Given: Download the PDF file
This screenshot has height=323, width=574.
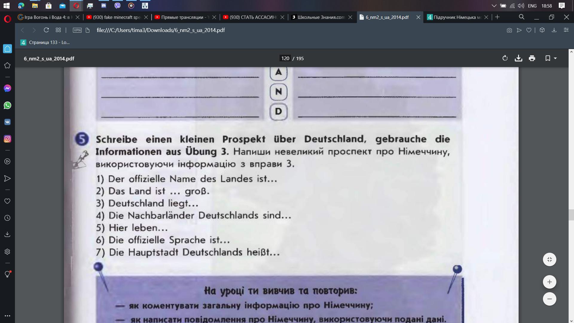Looking at the screenshot, I should (x=518, y=58).
